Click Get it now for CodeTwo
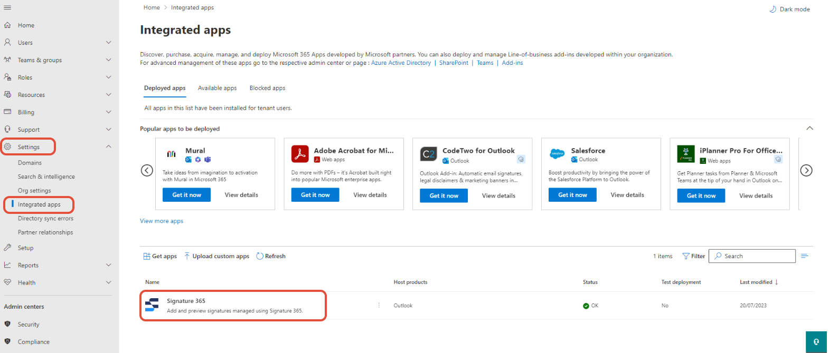The image size is (829, 353). (444, 195)
